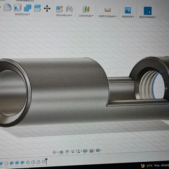Click the Insert image icon

click(128, 11)
